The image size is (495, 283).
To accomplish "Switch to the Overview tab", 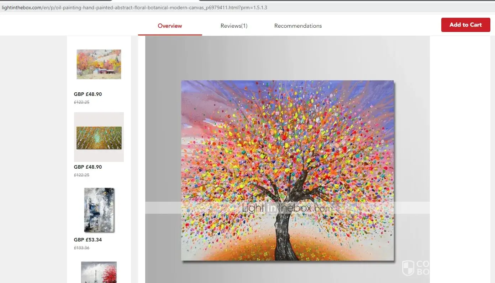I will click(170, 26).
